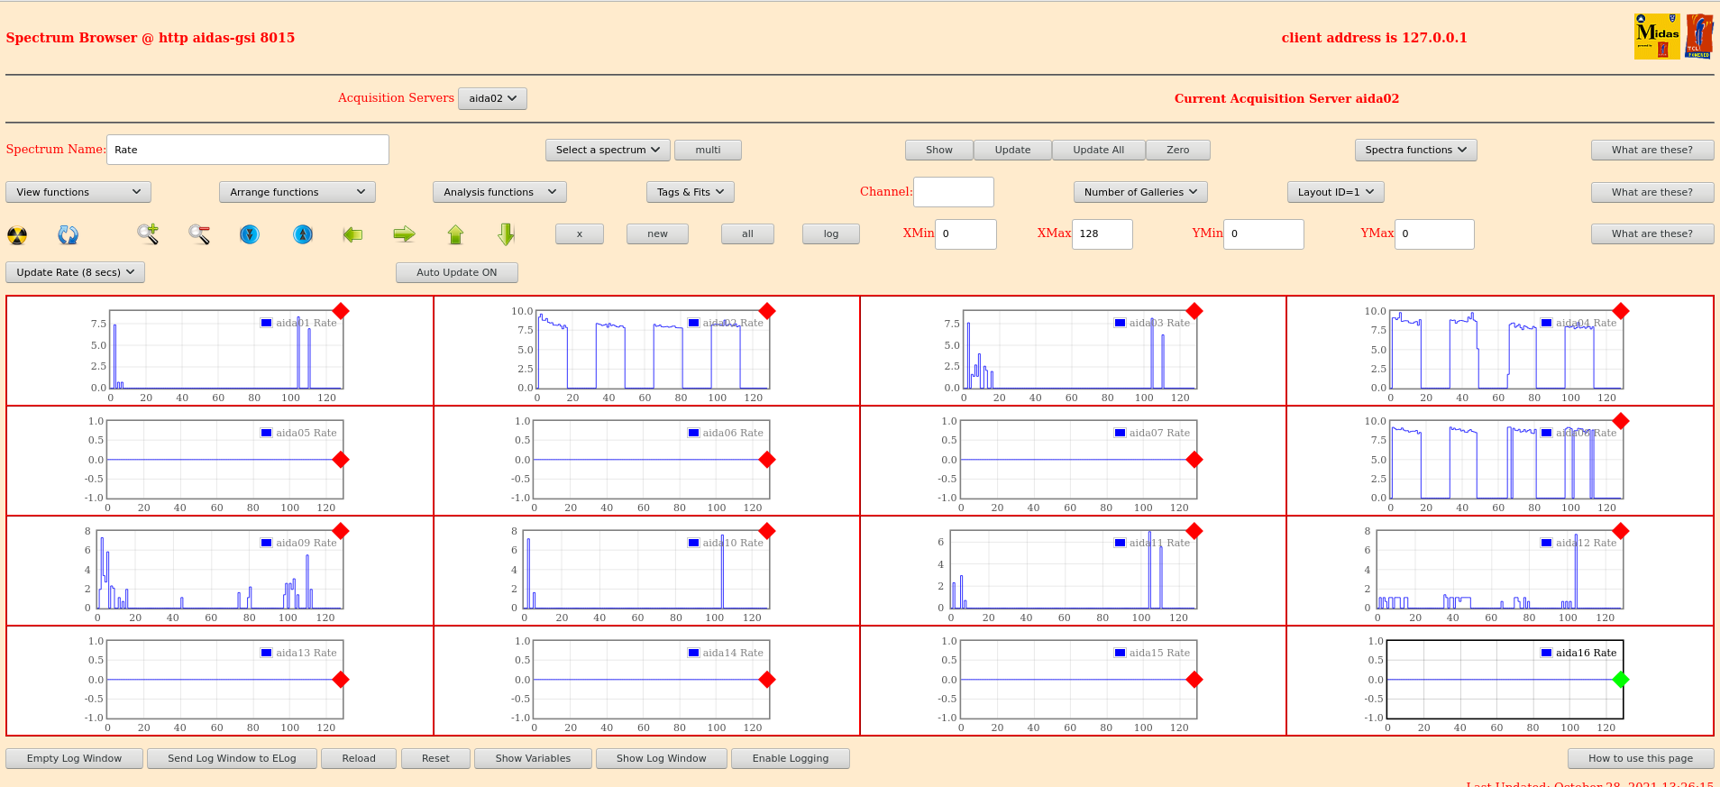Viewport: 1720px width, 787px height.
Task: Click the green right arrow icon
Action: (404, 234)
